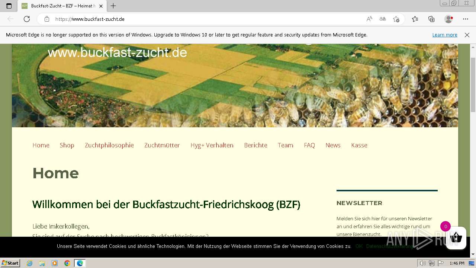Click the Home page heading

pyautogui.click(x=55, y=173)
